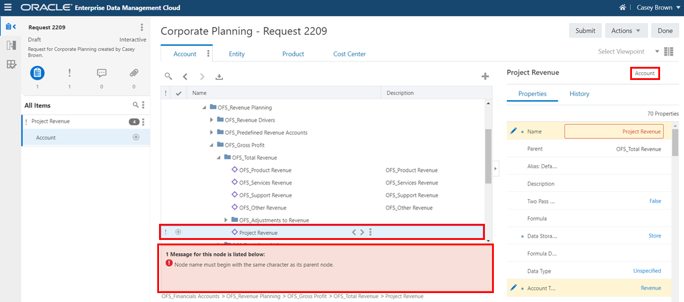
Task: Click OFS_Gross Profit in breadcrumb path
Action: coord(307,297)
